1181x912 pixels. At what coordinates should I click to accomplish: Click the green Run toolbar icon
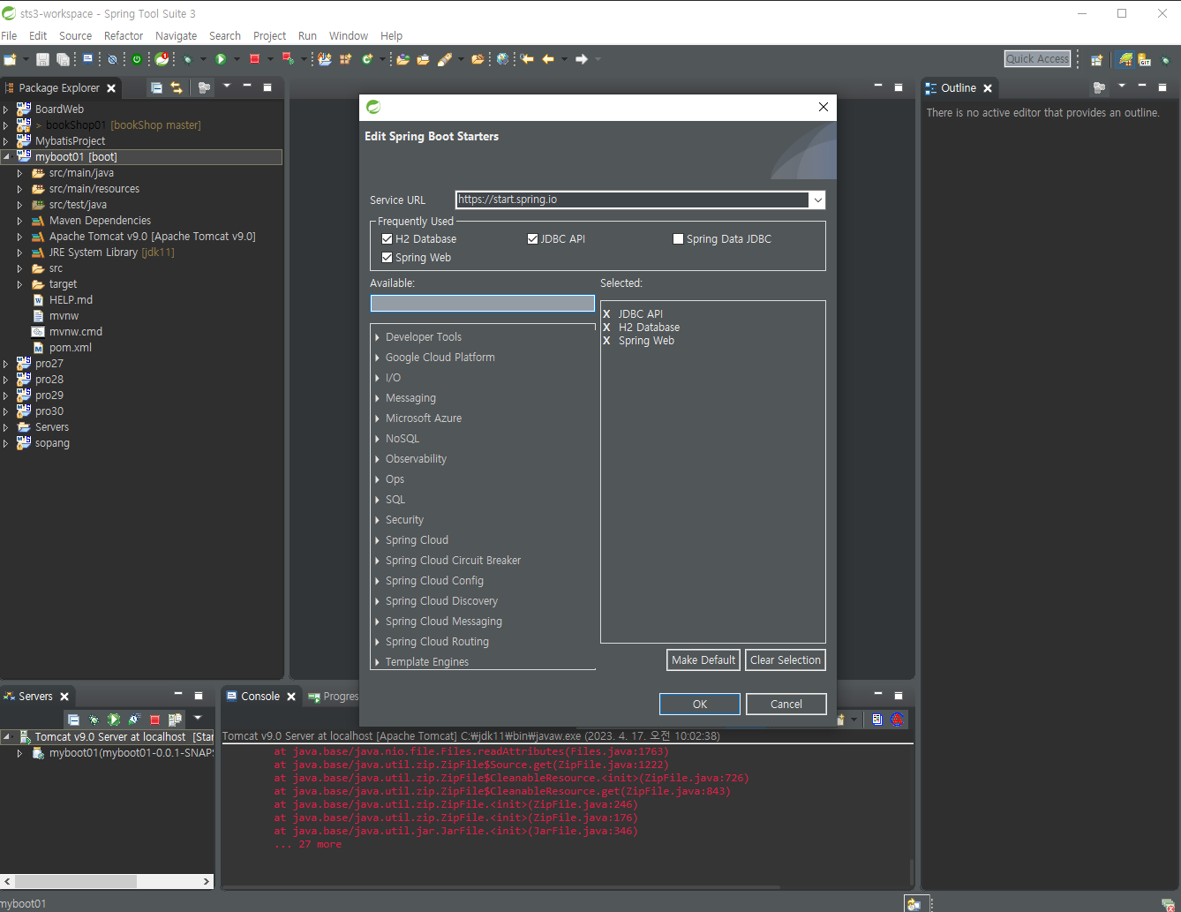pos(221,59)
